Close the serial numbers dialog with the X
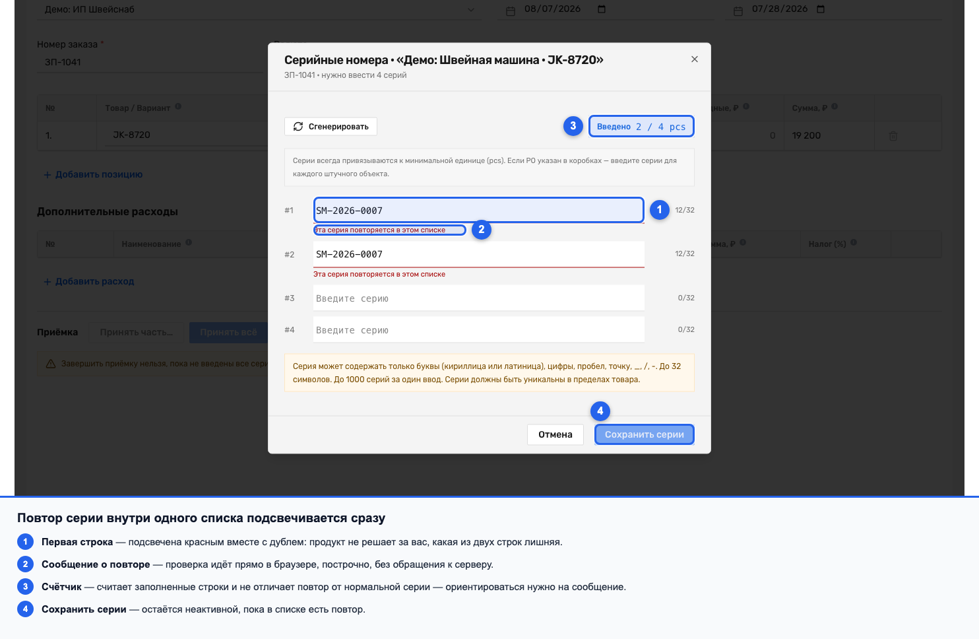This screenshot has width=979, height=639. point(694,59)
